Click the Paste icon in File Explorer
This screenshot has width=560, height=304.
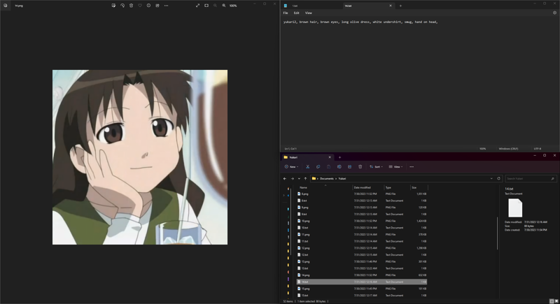point(328,167)
